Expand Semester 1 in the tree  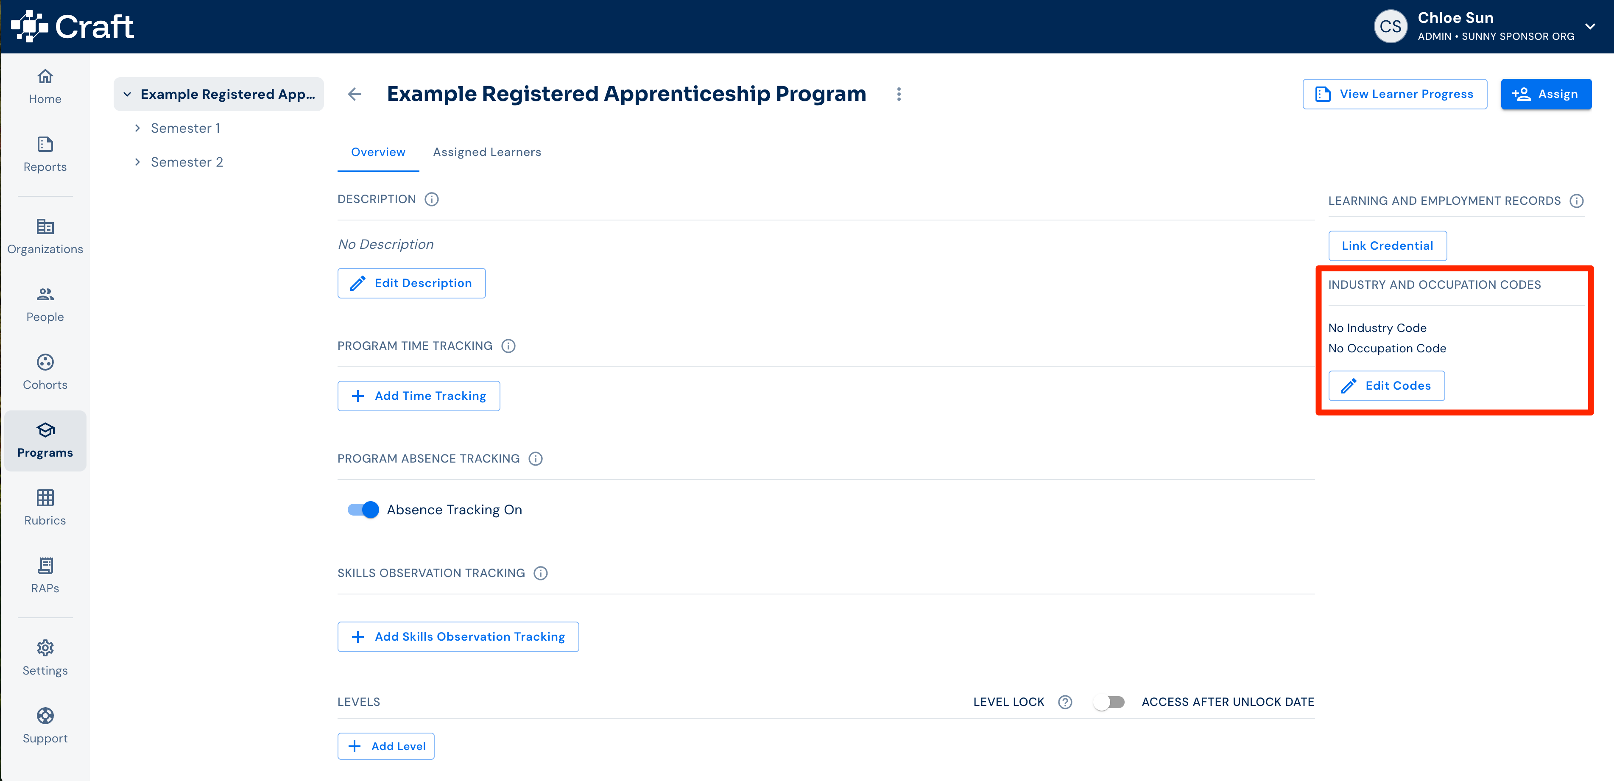[x=137, y=128]
